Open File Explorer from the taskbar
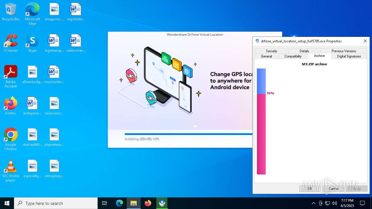Image resolution: width=372 pixels, height=209 pixels. point(134,203)
